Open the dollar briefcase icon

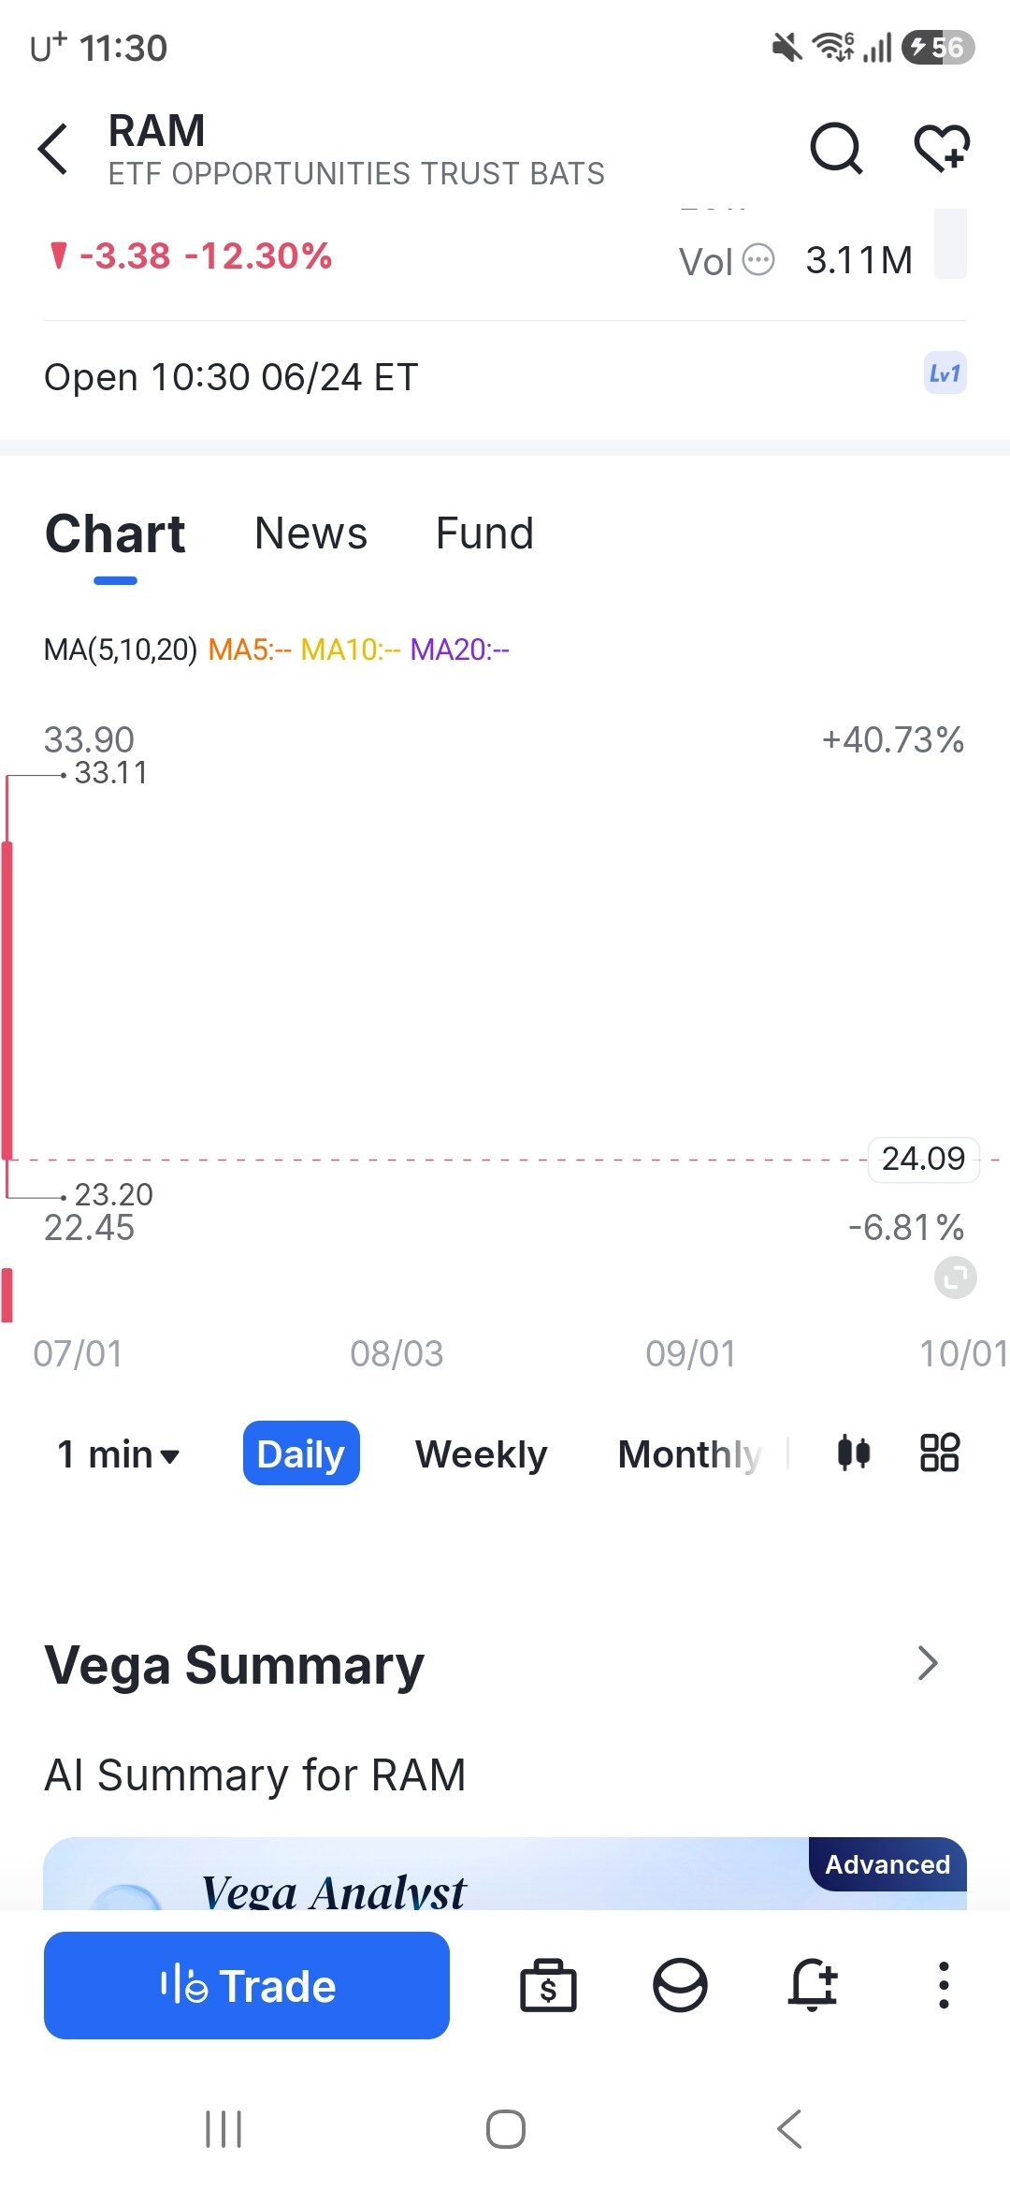[x=548, y=1985]
